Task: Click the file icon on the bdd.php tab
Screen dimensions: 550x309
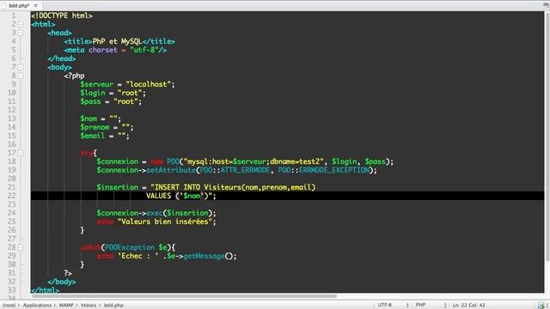Action: 4,5
